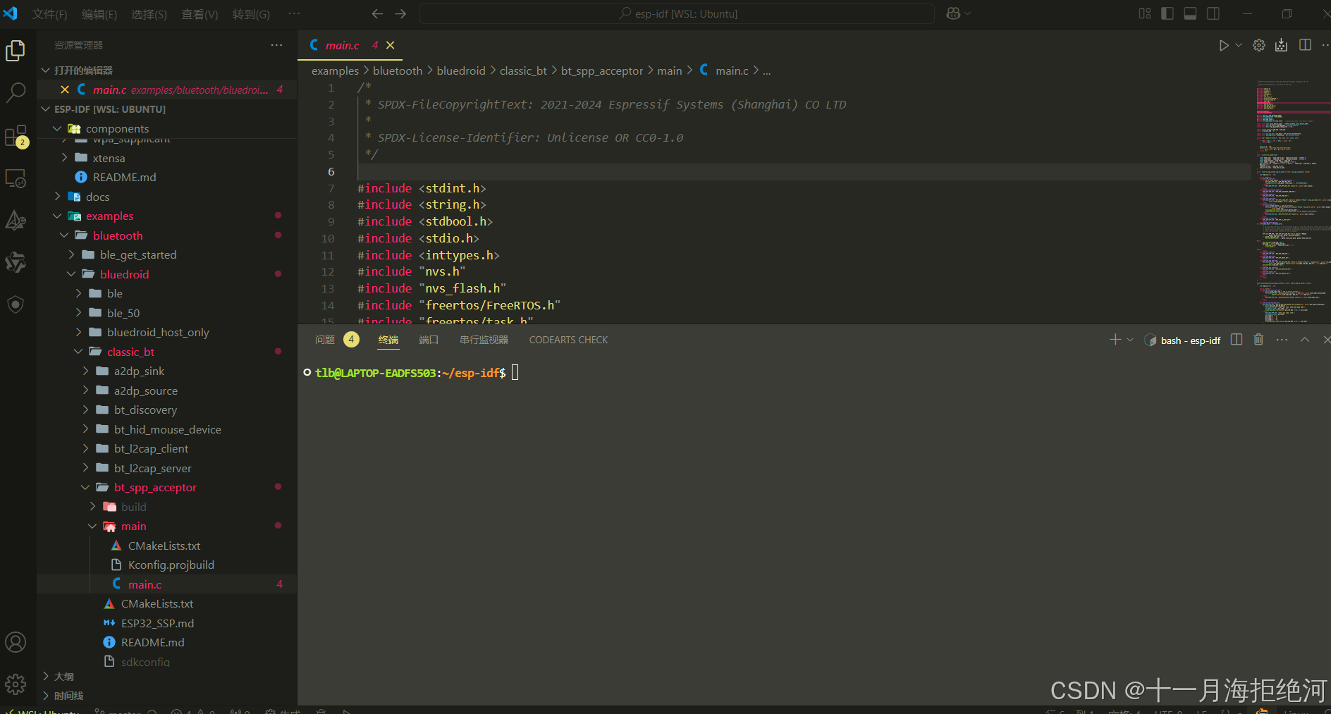Viewport: 1331px width, 714px height.
Task: Open the 文件(F) menu
Action: [50, 14]
